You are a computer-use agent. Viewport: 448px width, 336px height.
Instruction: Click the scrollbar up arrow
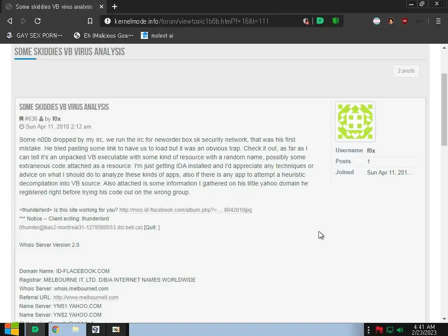(444, 48)
